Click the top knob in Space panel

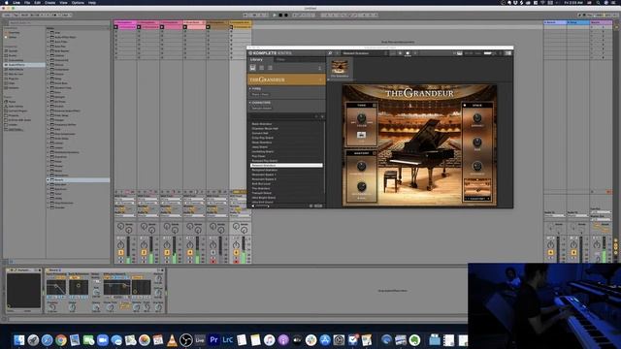pyautogui.click(x=477, y=118)
